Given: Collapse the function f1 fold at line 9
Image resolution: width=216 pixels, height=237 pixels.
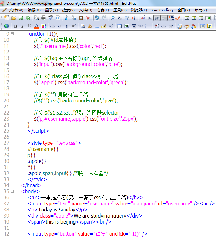Looking at the screenshot, I should [x=12, y=34].
